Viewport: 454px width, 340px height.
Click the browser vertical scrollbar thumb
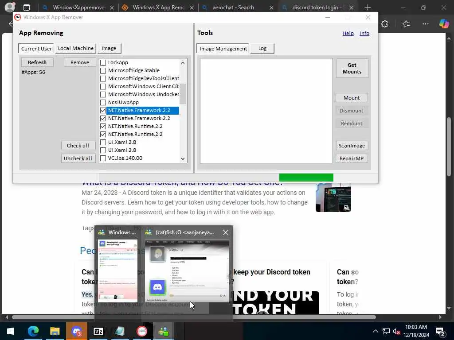tap(449, 146)
